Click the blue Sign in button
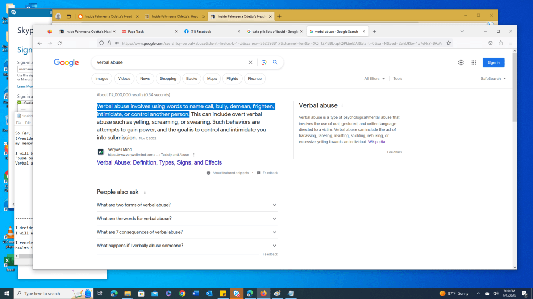Viewport: 533px width, 299px height. pyautogui.click(x=493, y=63)
